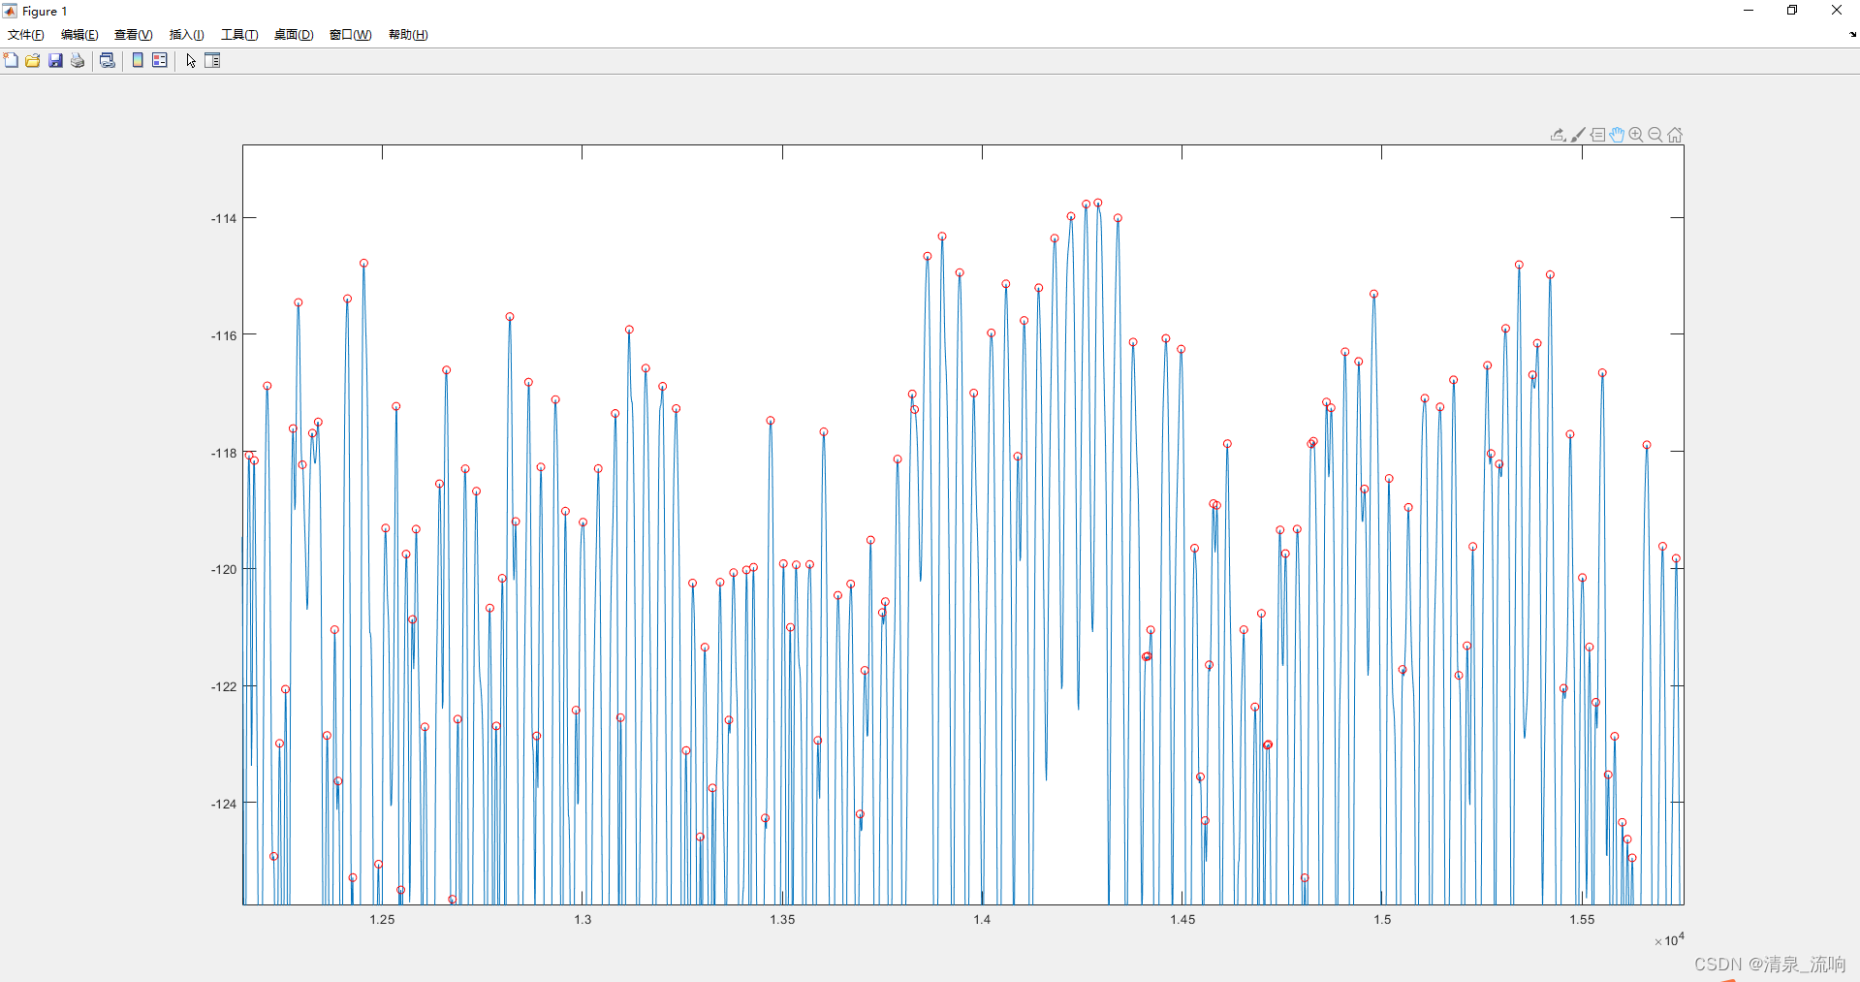Save the figure with floppy disk icon
Image resolution: width=1860 pixels, height=982 pixels.
click(55, 60)
